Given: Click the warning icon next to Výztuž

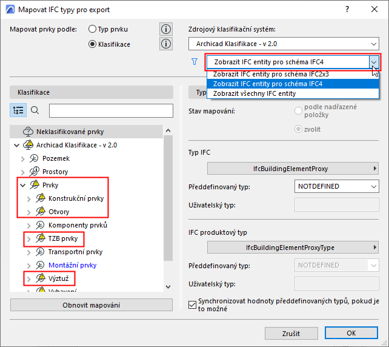Looking at the screenshot, I should click(x=41, y=278).
